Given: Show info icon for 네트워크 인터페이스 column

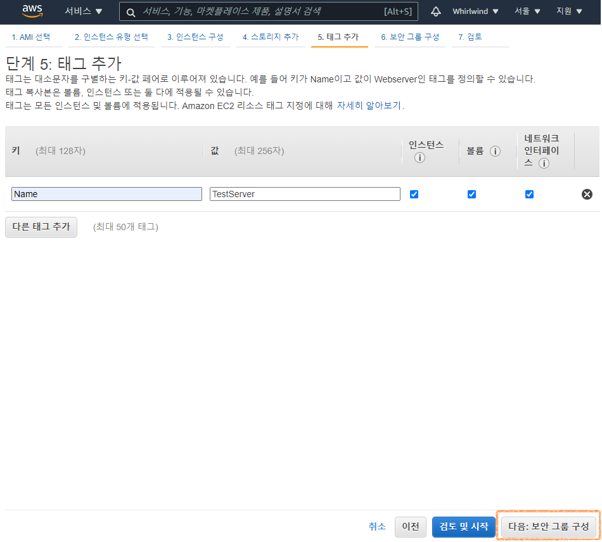Looking at the screenshot, I should (544, 164).
